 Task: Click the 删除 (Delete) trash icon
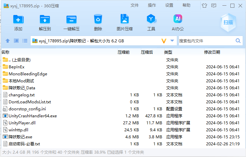(x=98, y=19)
